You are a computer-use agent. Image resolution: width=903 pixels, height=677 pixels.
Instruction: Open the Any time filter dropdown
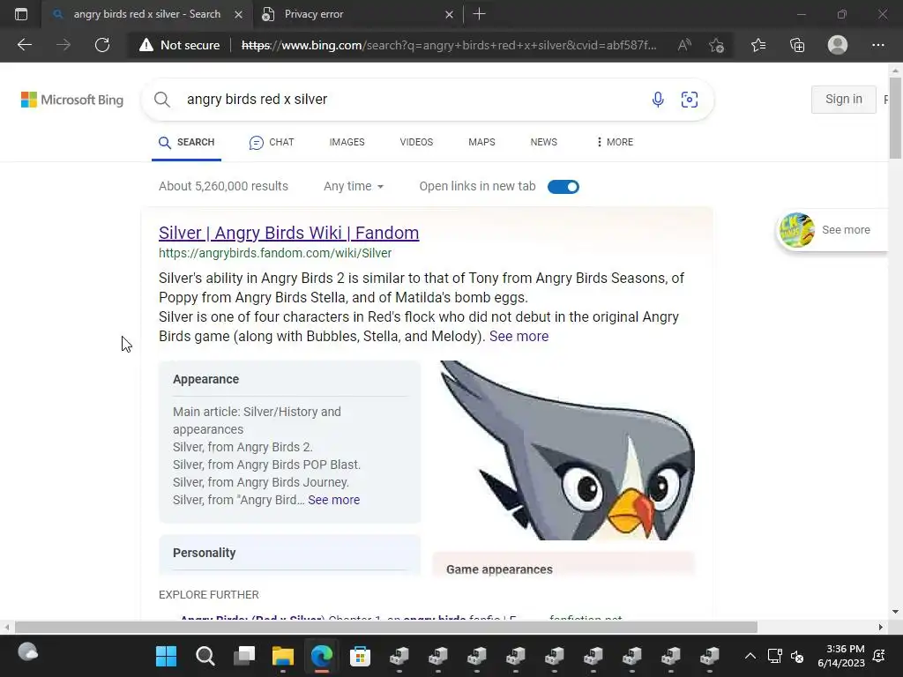(x=354, y=187)
